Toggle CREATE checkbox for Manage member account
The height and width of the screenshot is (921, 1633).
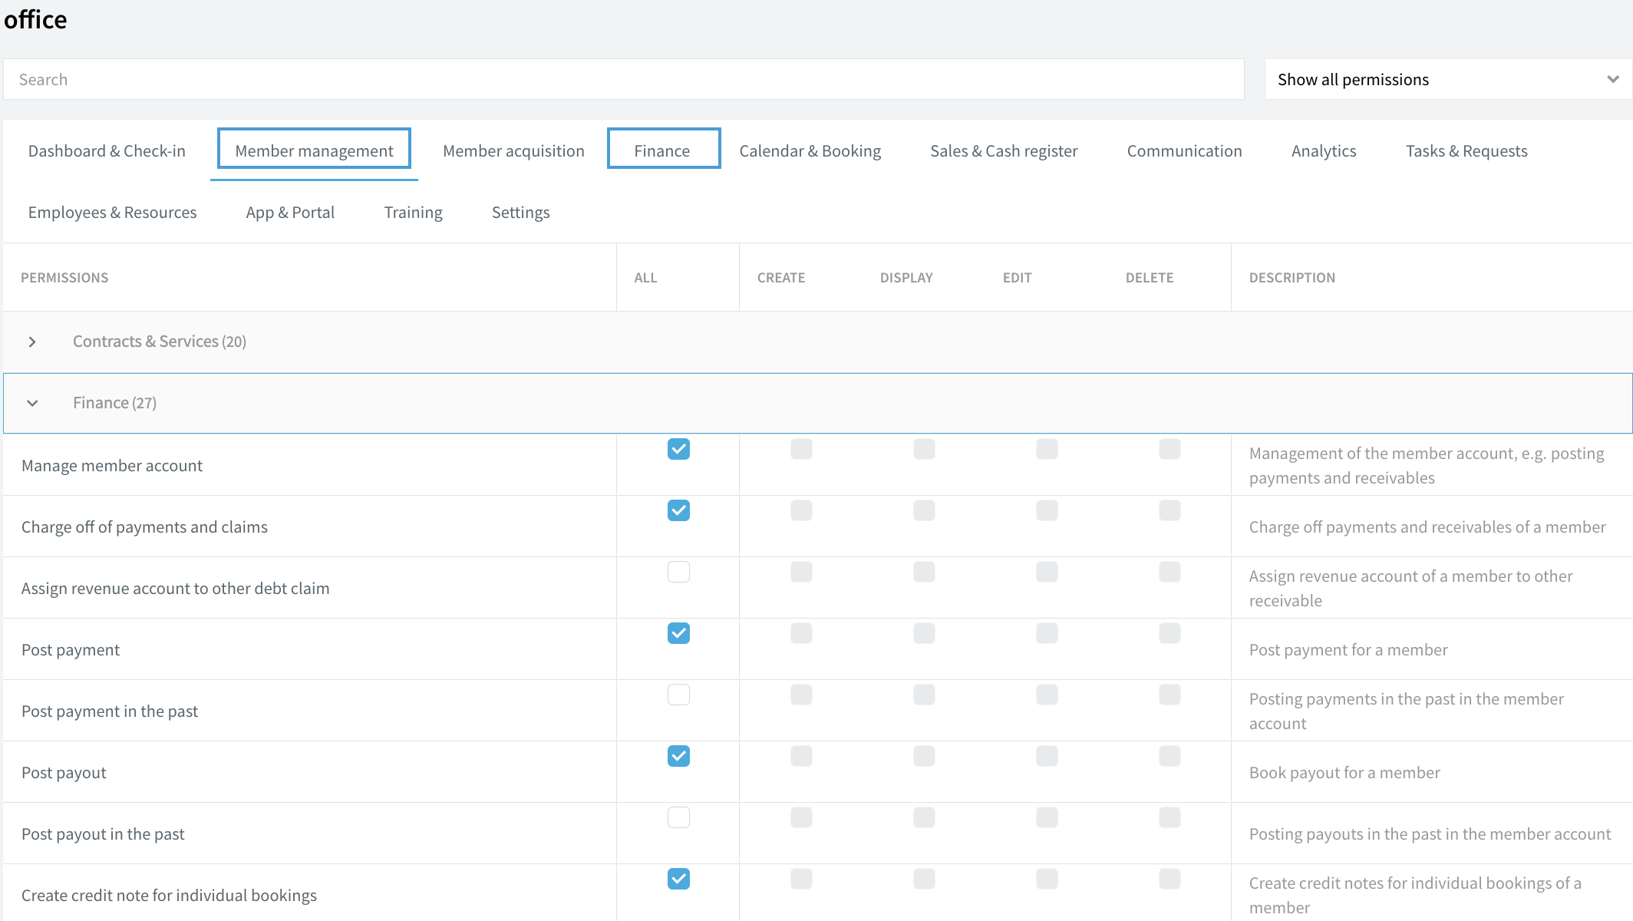(x=801, y=449)
